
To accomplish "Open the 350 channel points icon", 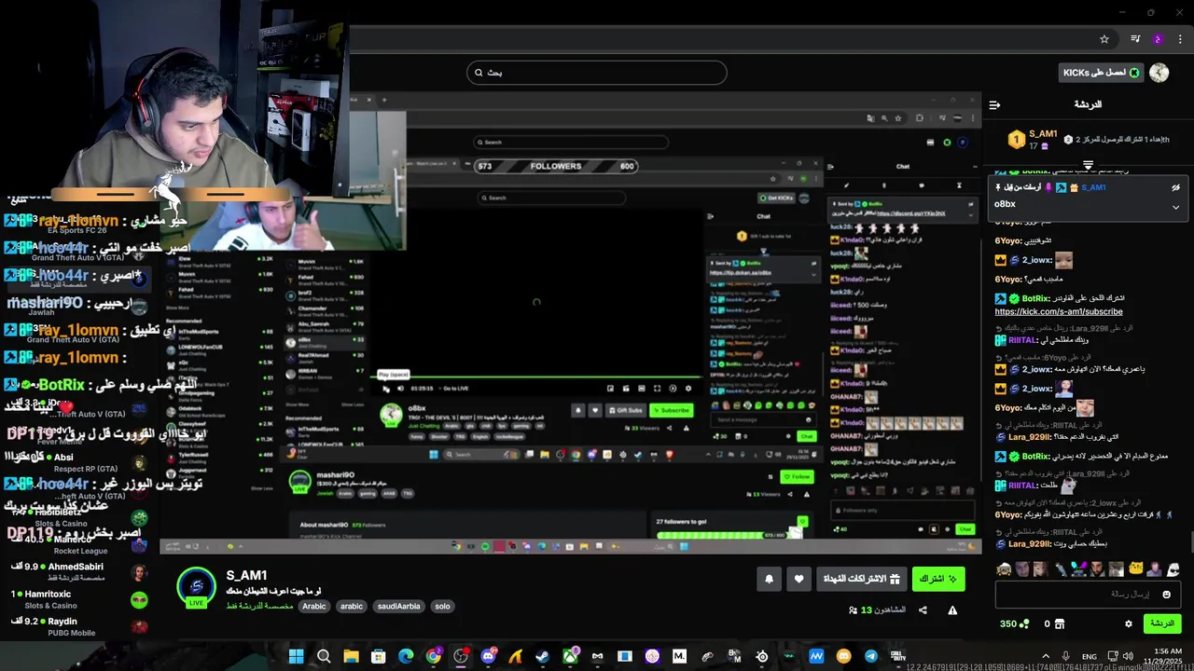I will click(x=1024, y=623).
